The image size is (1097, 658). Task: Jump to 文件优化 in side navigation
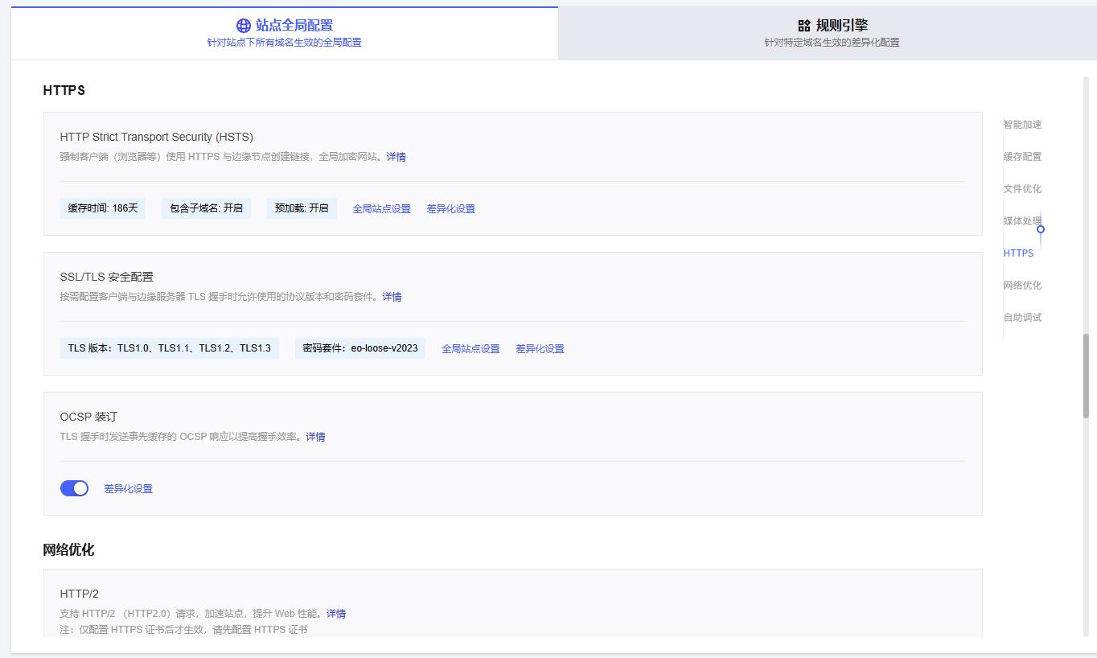click(1022, 189)
